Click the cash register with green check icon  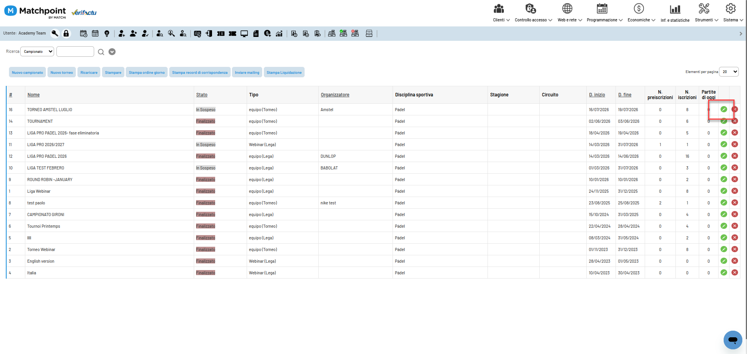(344, 33)
